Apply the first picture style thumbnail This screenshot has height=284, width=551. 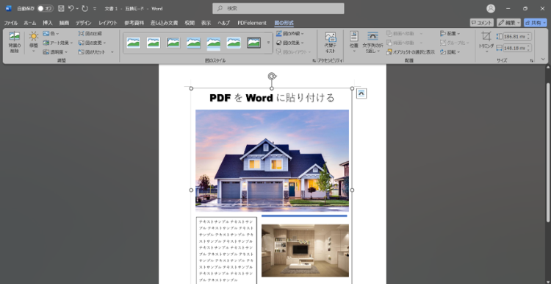(133, 43)
